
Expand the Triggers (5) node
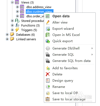tap(12, 30)
